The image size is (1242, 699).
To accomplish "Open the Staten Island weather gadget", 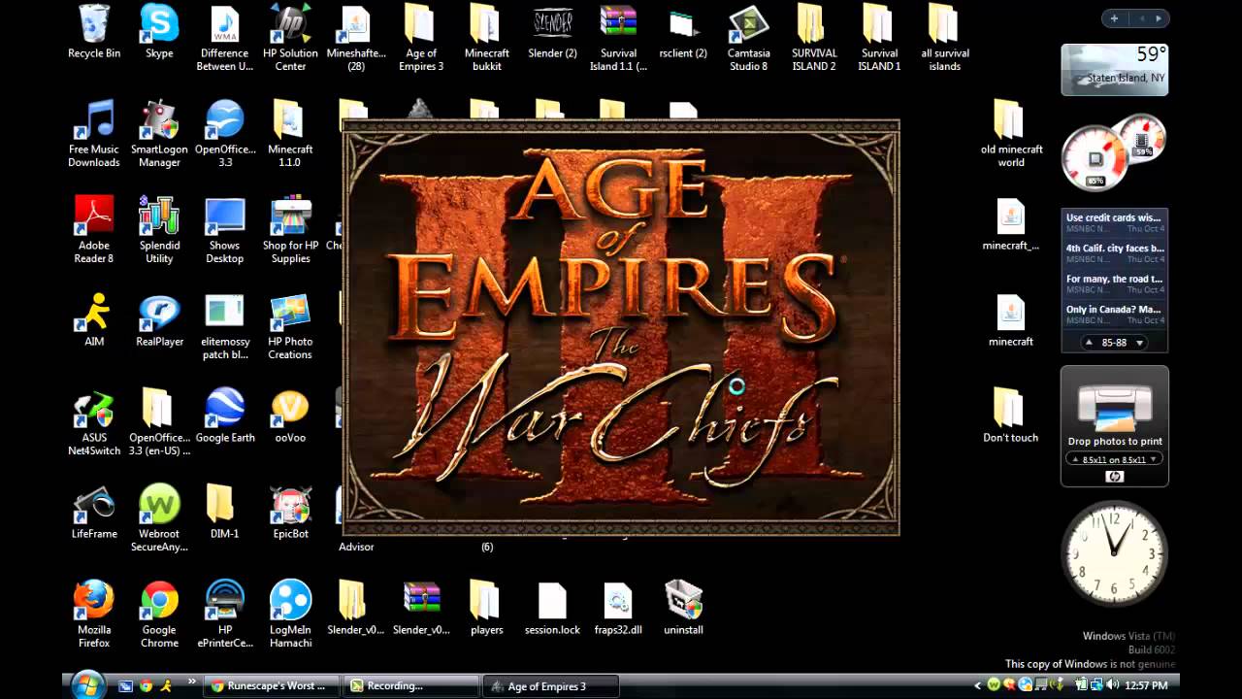I will (1114, 69).
